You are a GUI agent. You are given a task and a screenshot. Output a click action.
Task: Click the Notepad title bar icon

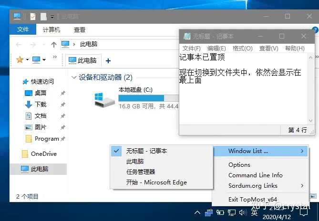point(186,36)
